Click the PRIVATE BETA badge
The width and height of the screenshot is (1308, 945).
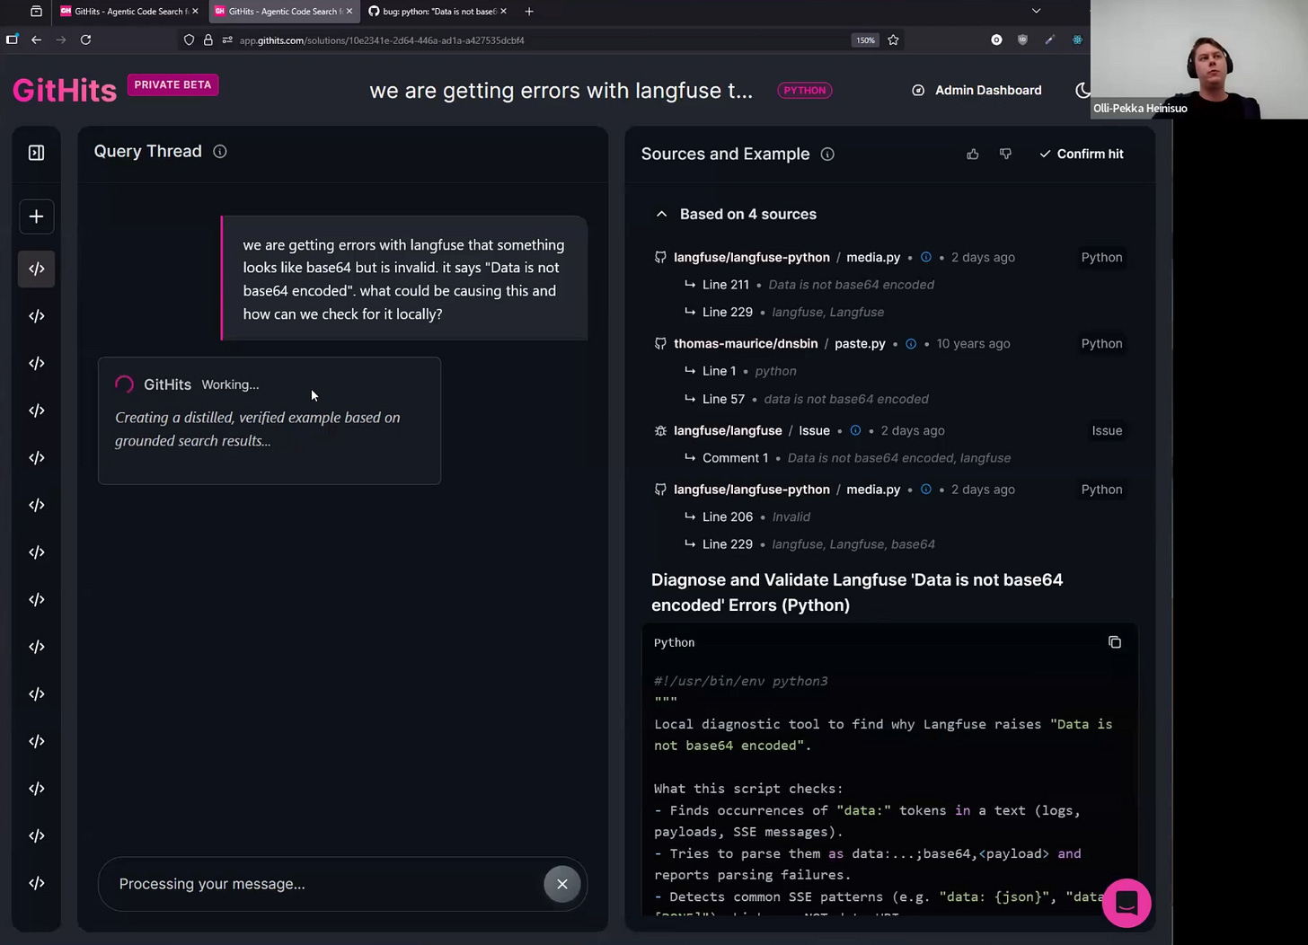click(172, 84)
